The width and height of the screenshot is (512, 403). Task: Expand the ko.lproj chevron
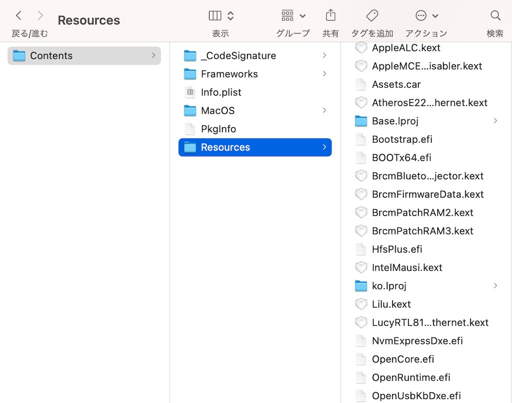495,286
